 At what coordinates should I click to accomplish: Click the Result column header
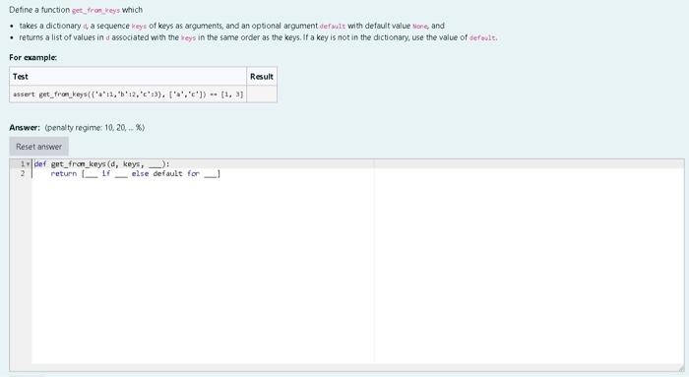pyautogui.click(x=262, y=77)
